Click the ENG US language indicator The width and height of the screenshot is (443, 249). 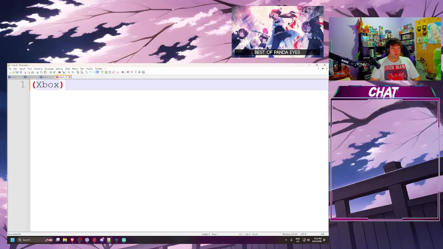tap(298, 240)
